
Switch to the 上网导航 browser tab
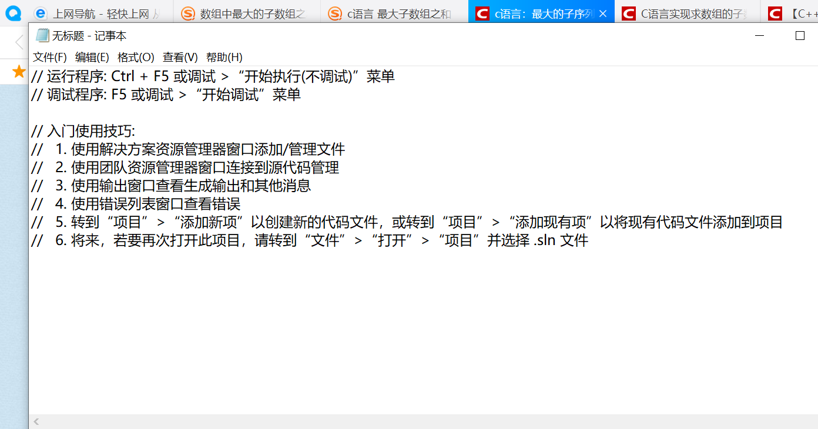(x=100, y=13)
